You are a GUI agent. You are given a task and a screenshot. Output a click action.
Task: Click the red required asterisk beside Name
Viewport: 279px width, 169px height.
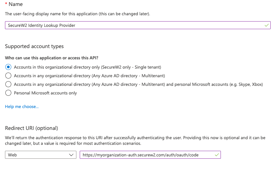[x=6, y=4]
